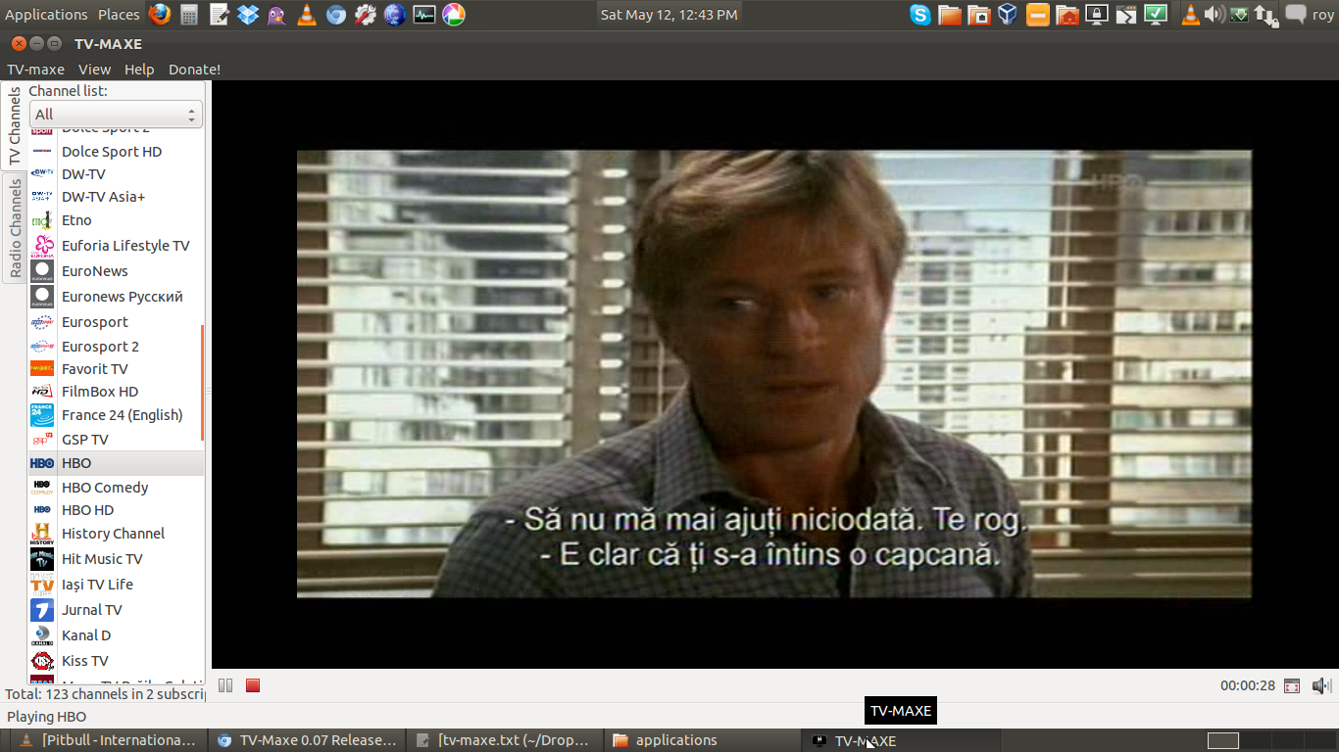Open the VirtualBox launcher
This screenshot has width=1339, height=752.
[x=1008, y=15]
